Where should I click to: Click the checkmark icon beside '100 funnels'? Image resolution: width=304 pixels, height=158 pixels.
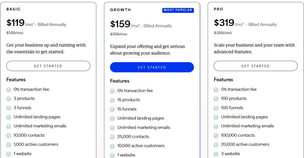(x=216, y=108)
